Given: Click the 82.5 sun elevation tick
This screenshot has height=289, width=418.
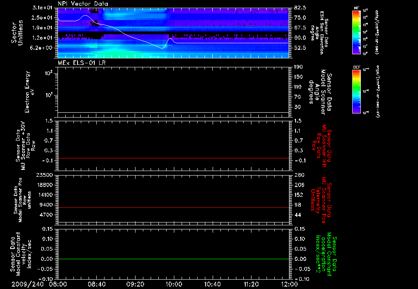Looking at the screenshot, I should point(300,8).
